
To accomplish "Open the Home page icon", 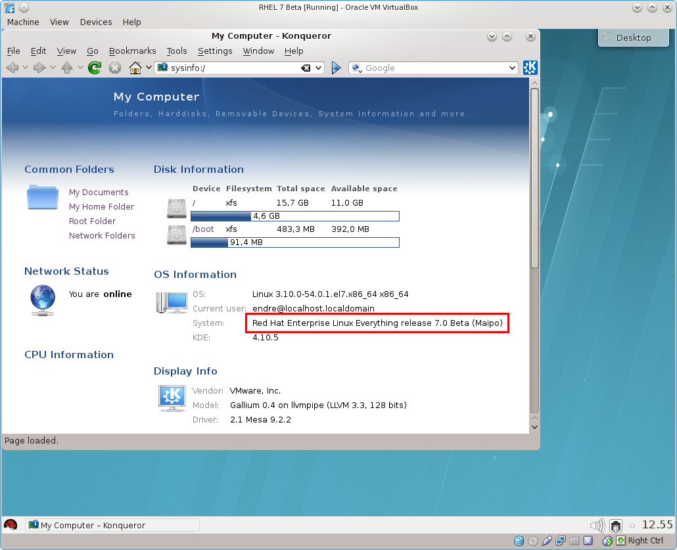I will (135, 68).
